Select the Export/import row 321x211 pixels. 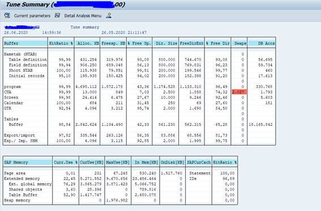coord(139,135)
